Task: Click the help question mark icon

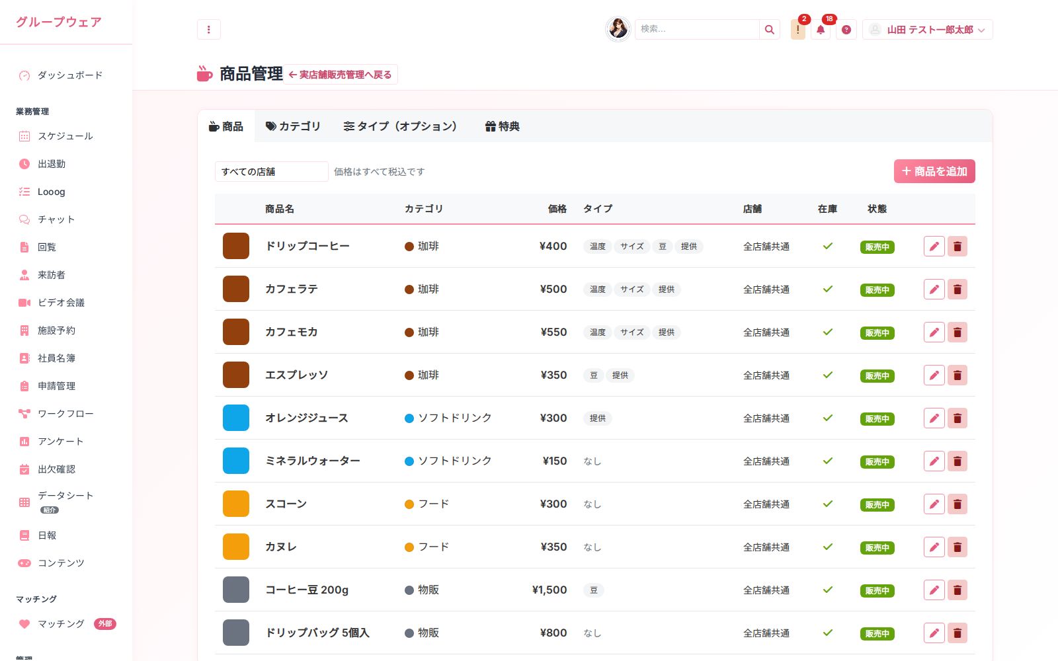Action: coord(846,30)
